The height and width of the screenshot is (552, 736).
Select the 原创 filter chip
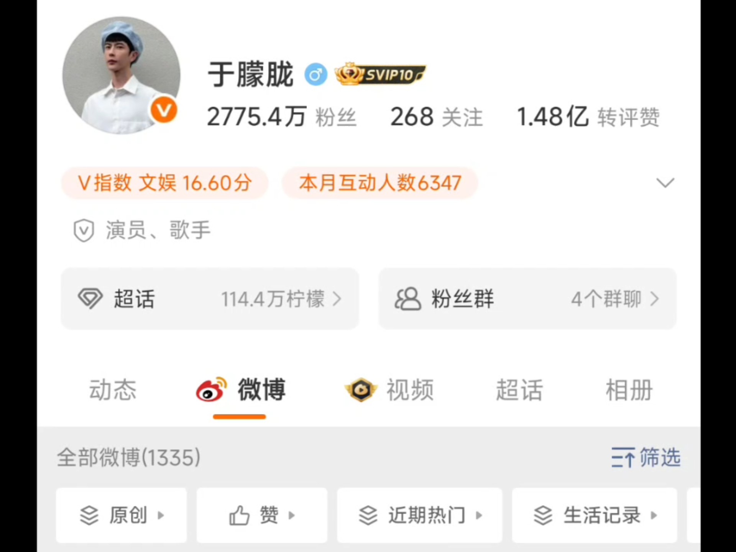(122, 515)
